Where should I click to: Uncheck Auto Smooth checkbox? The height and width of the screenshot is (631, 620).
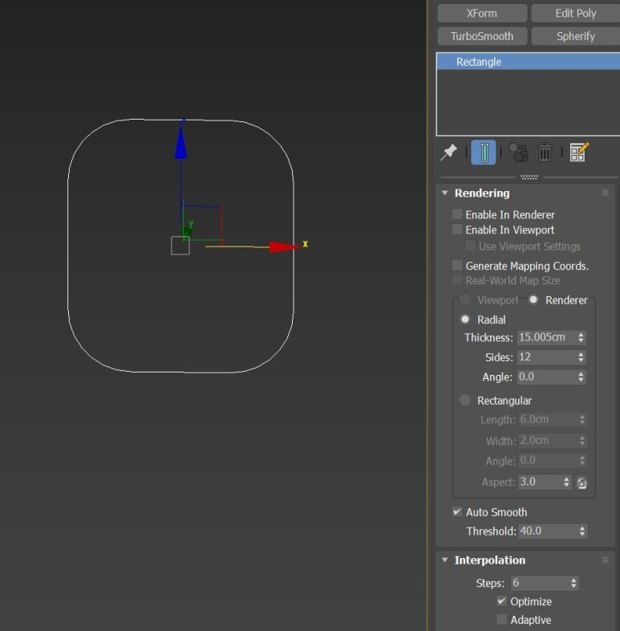(457, 512)
